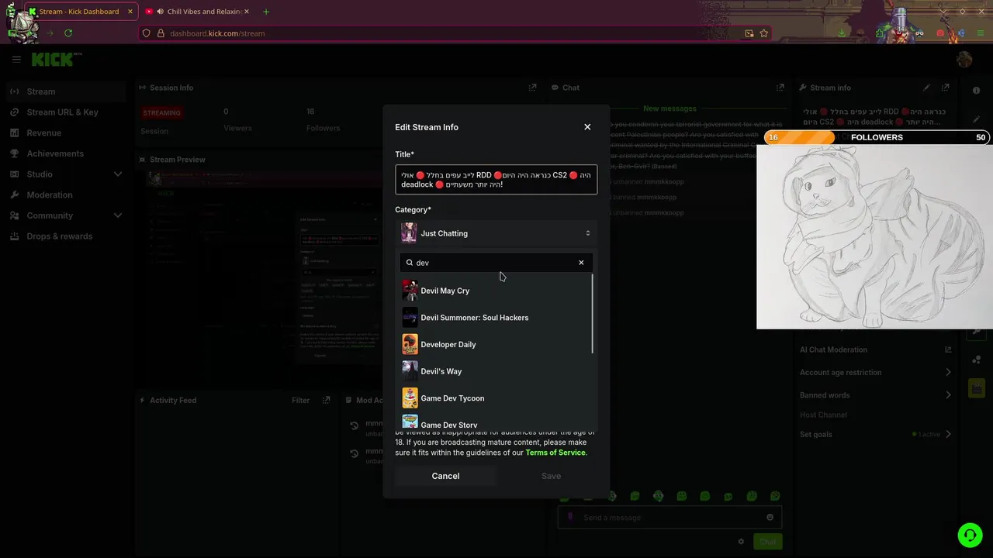The height and width of the screenshot is (558, 993).
Task: Pop out the Activity Feed panel
Action: [326, 401]
